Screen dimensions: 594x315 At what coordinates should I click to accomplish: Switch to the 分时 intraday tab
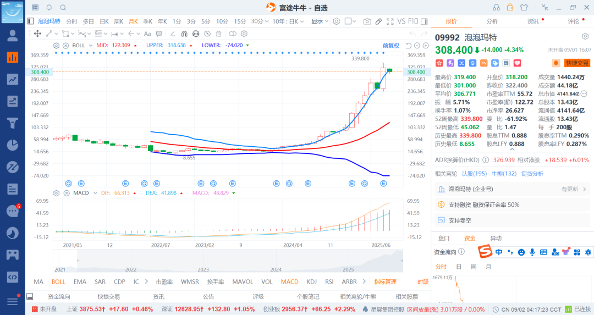[71, 21]
